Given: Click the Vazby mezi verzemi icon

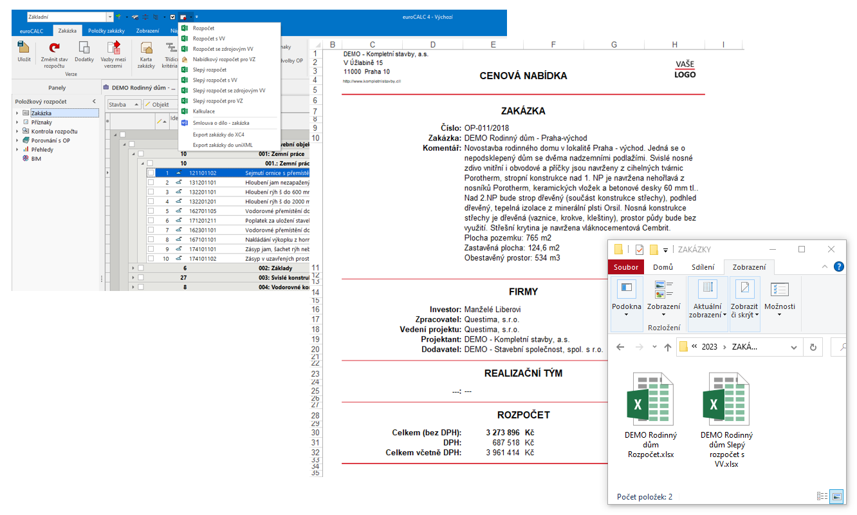Looking at the screenshot, I should 114,48.
